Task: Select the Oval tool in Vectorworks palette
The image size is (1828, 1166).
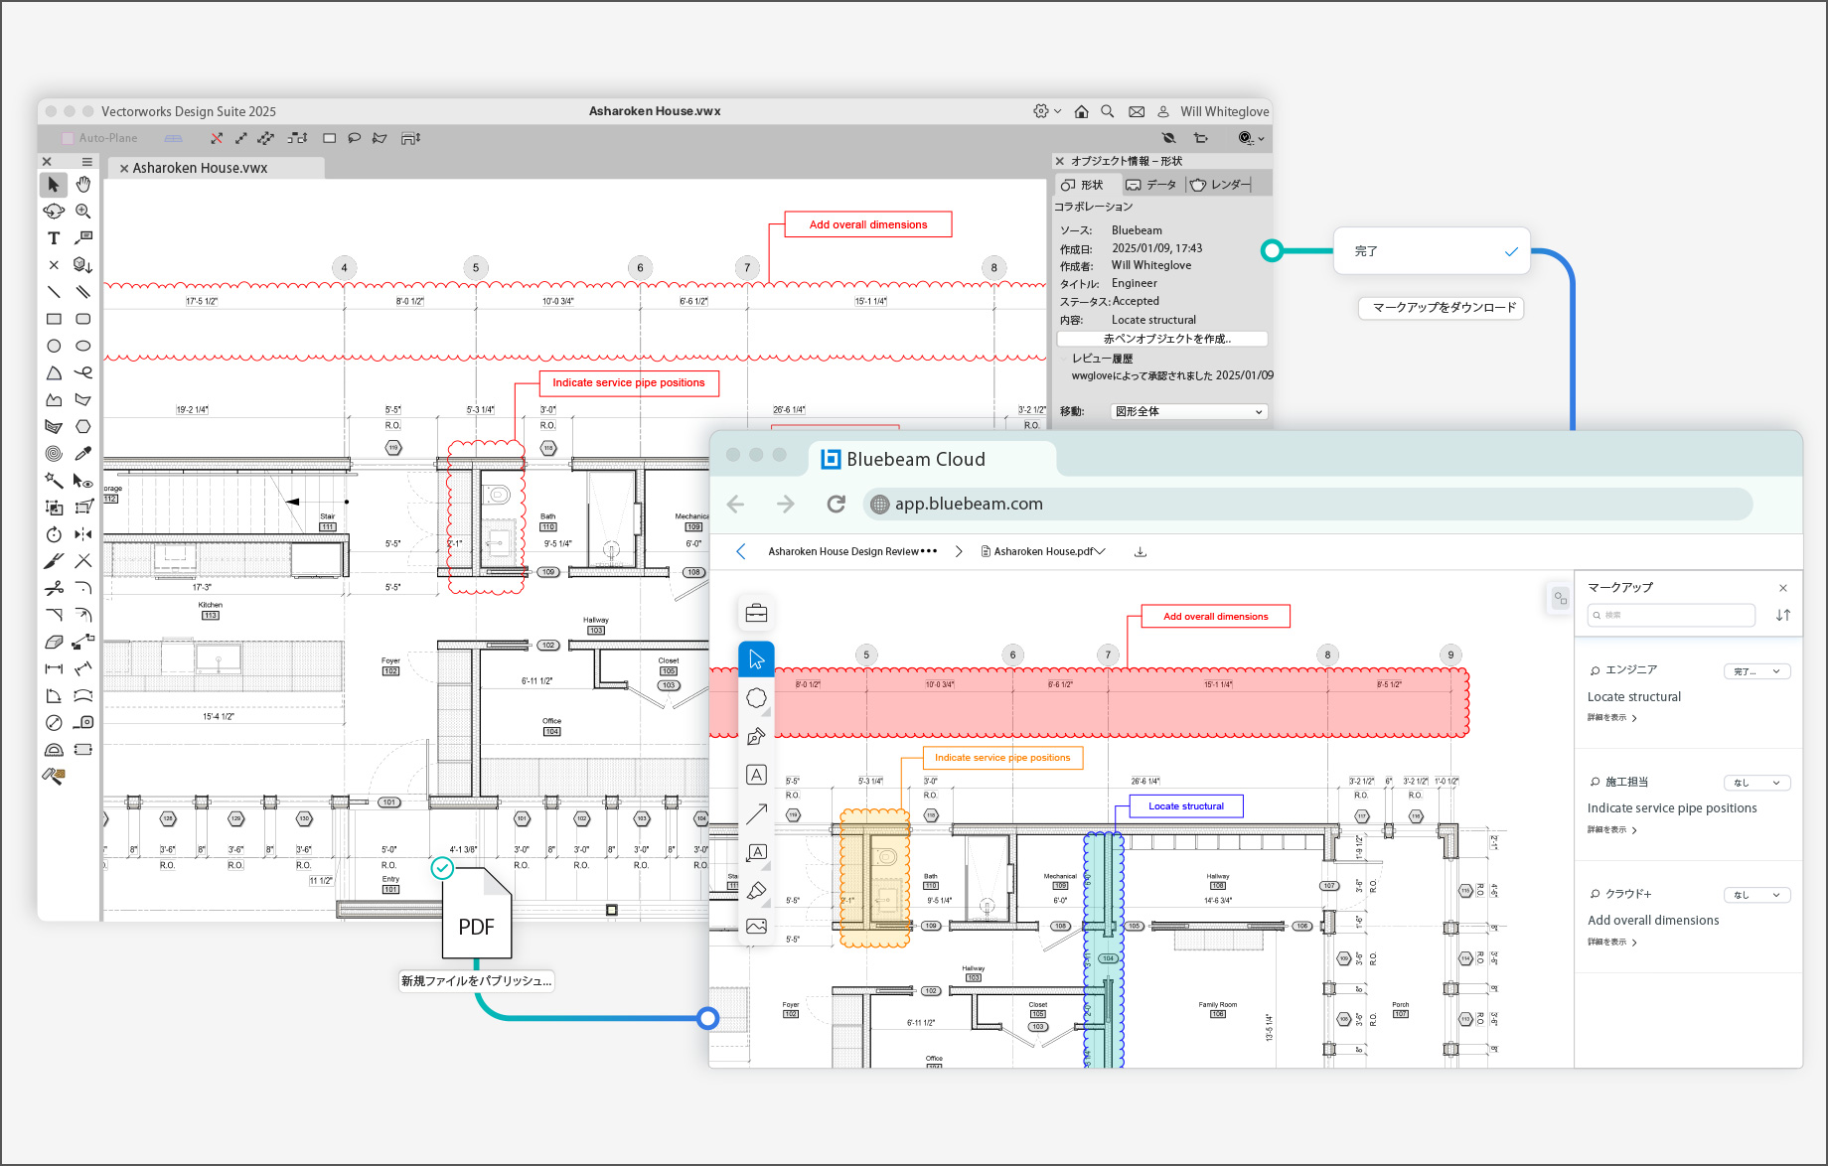Action: (83, 346)
